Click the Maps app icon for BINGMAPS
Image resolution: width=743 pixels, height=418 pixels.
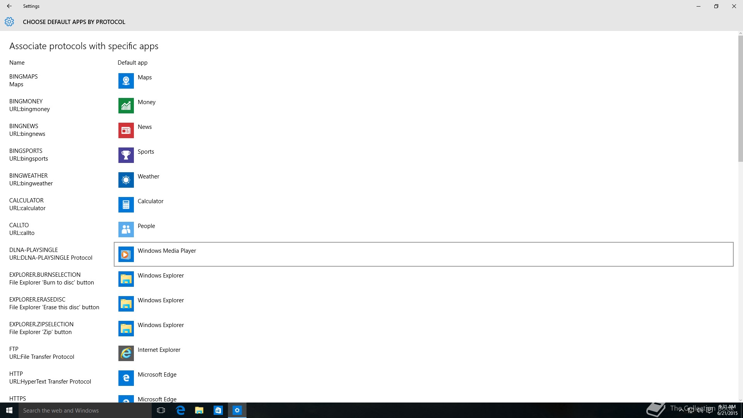(x=126, y=81)
